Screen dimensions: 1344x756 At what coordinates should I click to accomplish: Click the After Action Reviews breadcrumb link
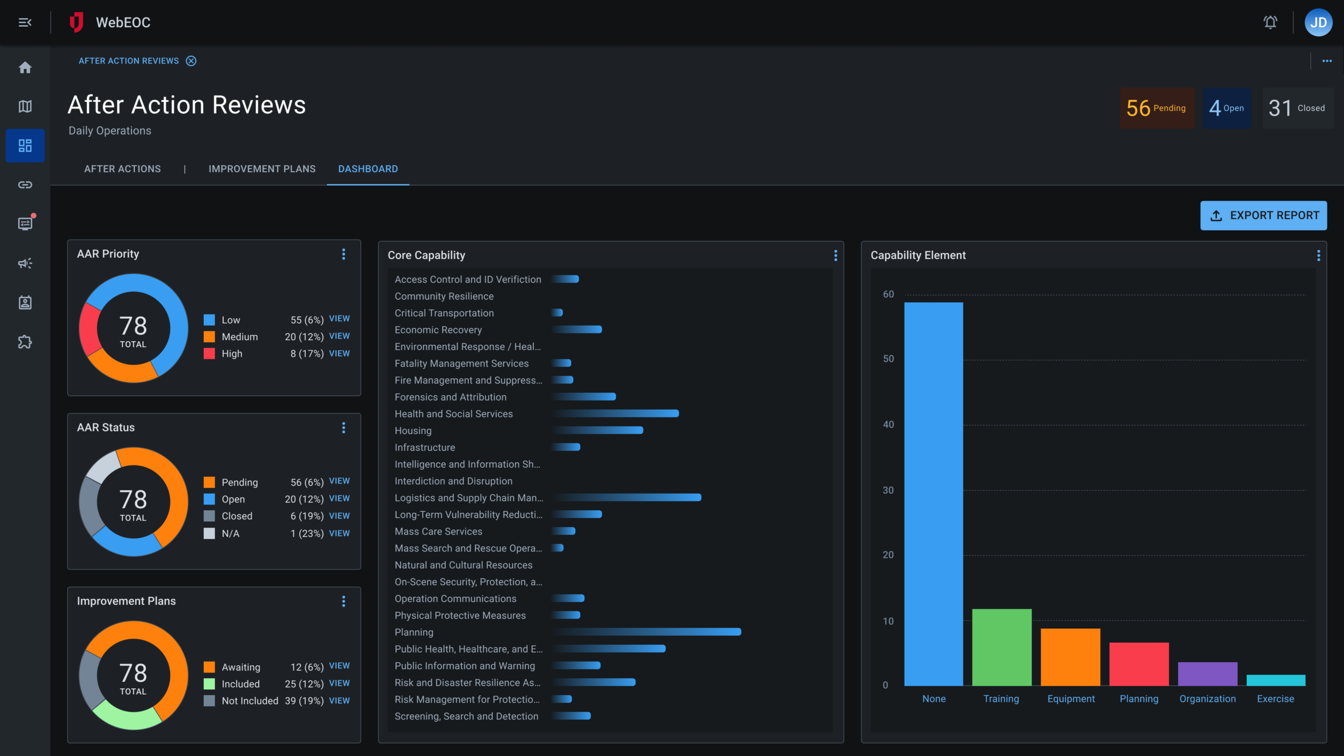[x=129, y=61]
